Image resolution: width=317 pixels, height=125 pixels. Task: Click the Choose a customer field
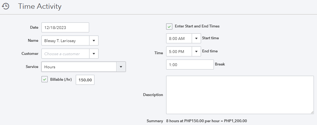pyautogui.click(x=65, y=54)
